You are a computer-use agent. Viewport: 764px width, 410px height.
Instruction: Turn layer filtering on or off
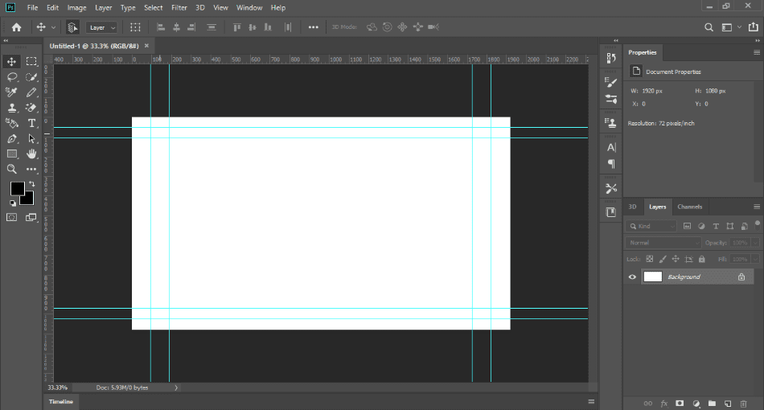pyautogui.click(x=758, y=224)
